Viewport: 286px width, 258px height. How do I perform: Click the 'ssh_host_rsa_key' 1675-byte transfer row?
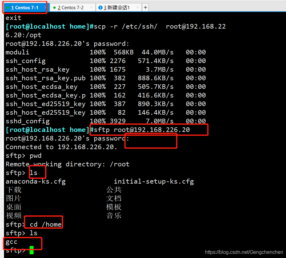106,69
